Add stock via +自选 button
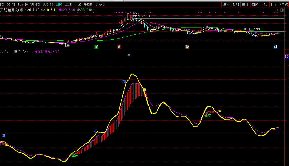 click(x=284, y=4)
